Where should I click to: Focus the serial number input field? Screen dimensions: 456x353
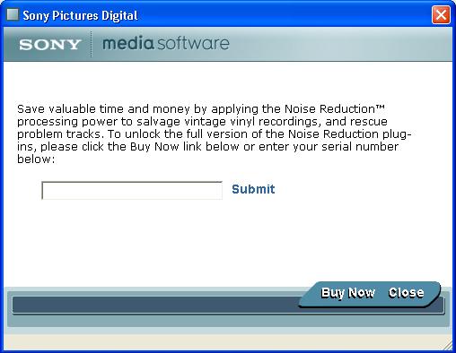(x=132, y=190)
